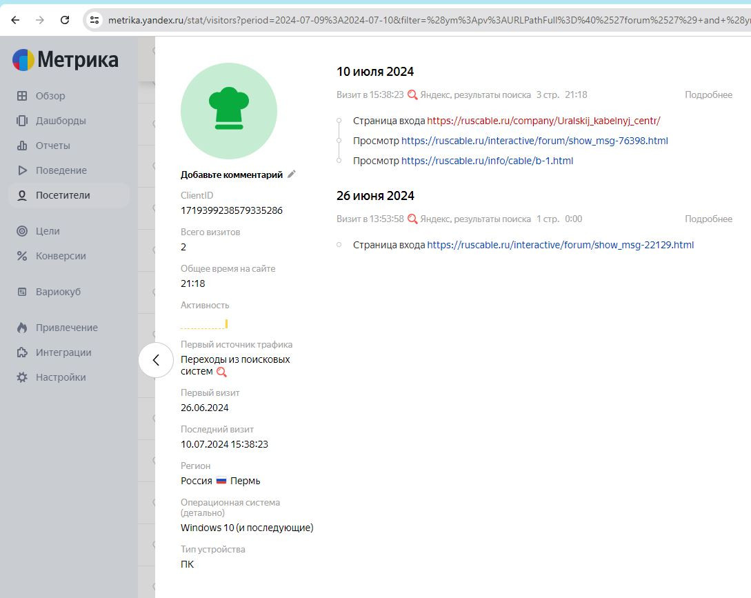Click the visitor chef hat avatar

(229, 111)
